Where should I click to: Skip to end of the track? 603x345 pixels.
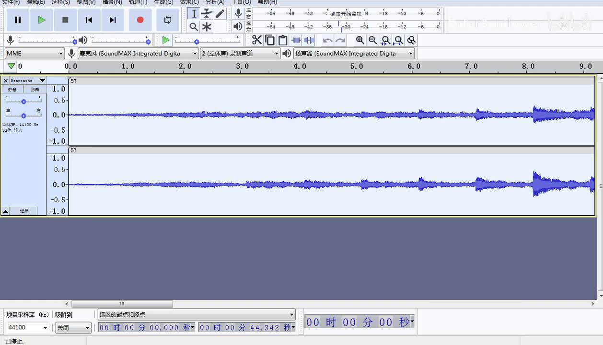pyautogui.click(x=113, y=20)
